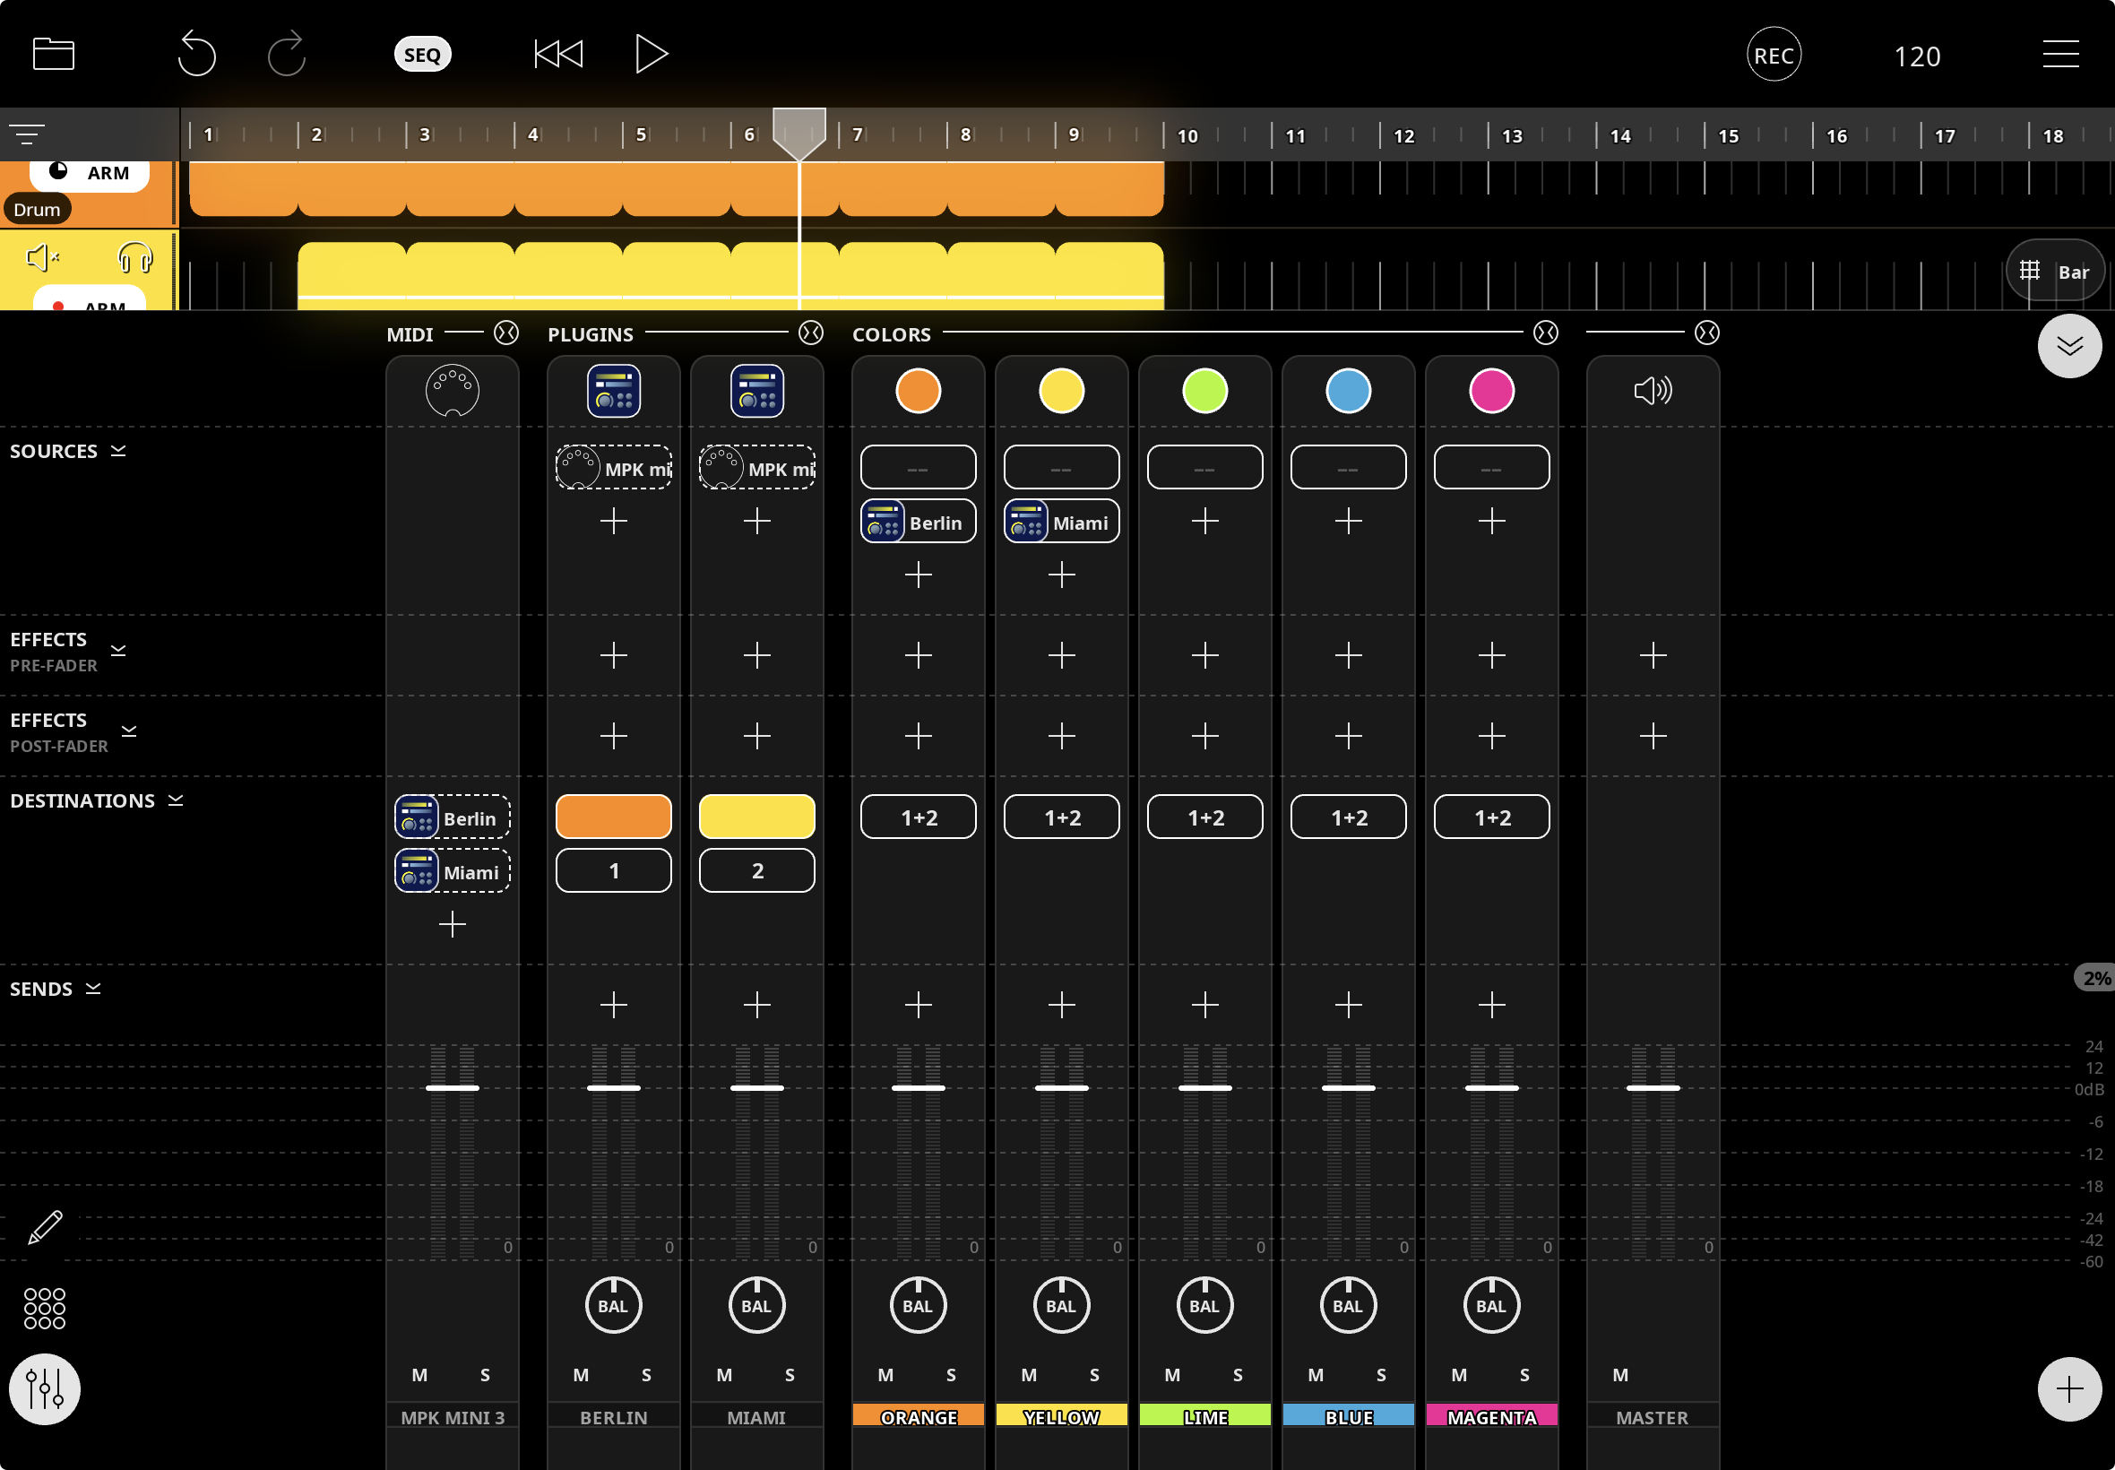Click the undo arrow icon
The width and height of the screenshot is (2115, 1470).
pyautogui.click(x=197, y=54)
